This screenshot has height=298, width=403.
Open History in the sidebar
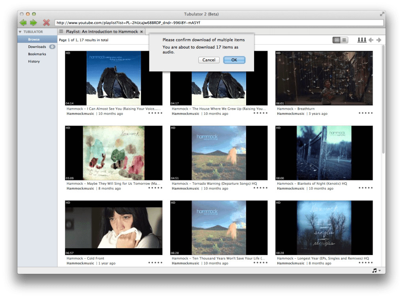click(34, 61)
